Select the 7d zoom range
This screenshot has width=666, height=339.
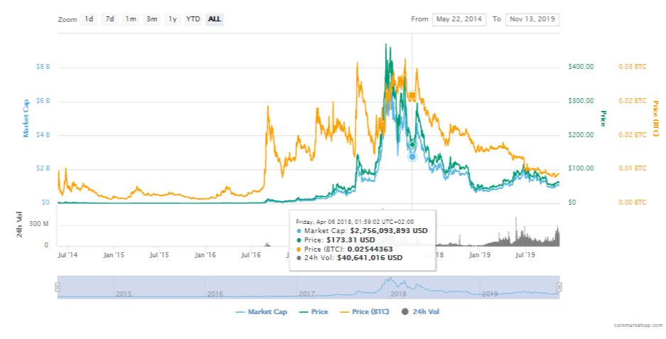[109, 19]
